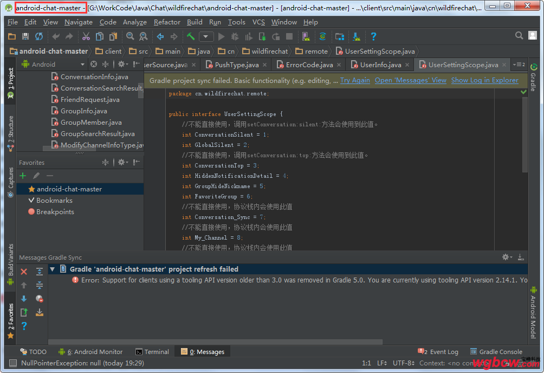Click Collapse All icon in Messages panel
The image size is (544, 373).
[x=40, y=285]
